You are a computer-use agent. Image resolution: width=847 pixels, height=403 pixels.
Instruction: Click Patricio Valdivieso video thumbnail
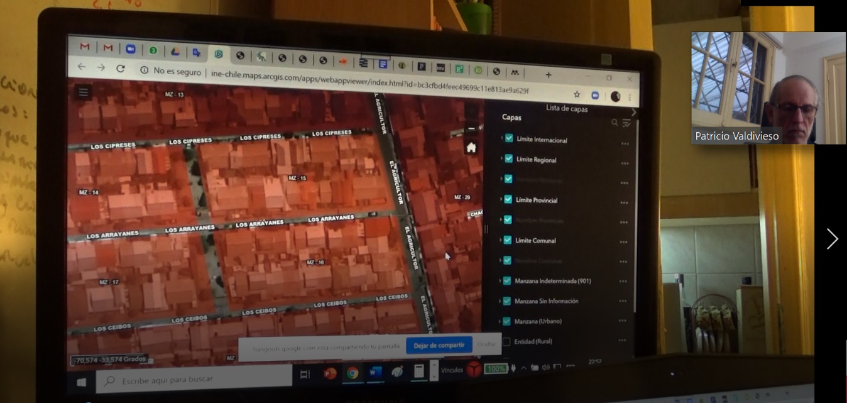coord(768,88)
